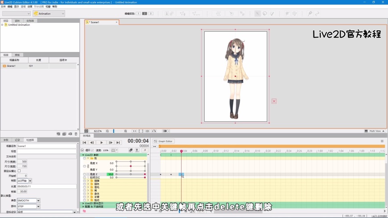This screenshot has width=388, height=218.
Task: Step back one frame
Action: click(92, 143)
